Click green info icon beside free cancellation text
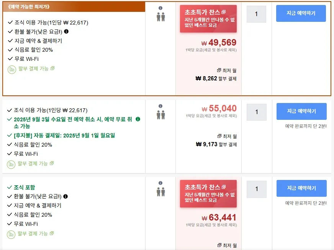Viewport: 334px width, 250px height. [x=138, y=119]
